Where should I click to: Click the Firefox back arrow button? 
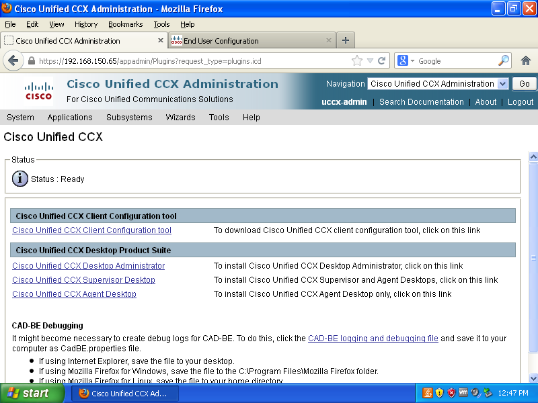pyautogui.click(x=13, y=61)
